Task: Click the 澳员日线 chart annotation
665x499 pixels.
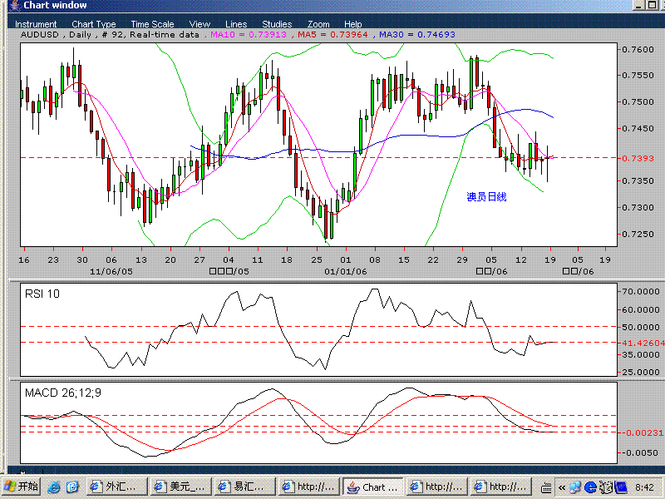Action: (x=486, y=196)
